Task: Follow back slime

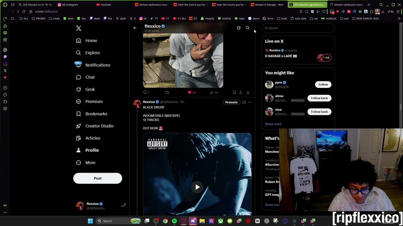Action: 319,98
